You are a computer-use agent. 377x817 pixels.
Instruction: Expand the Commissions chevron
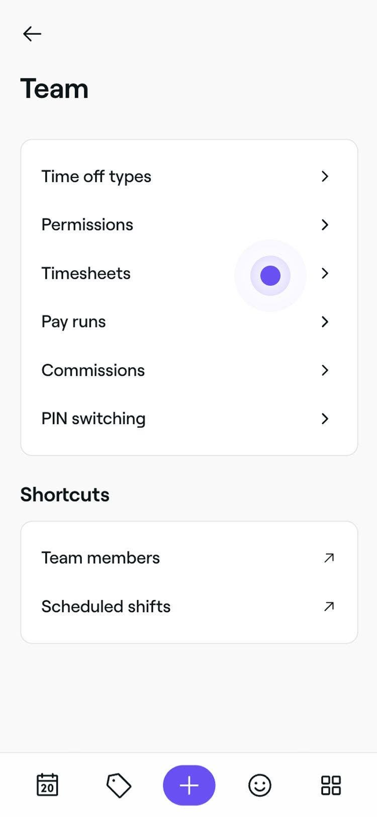[x=325, y=370]
